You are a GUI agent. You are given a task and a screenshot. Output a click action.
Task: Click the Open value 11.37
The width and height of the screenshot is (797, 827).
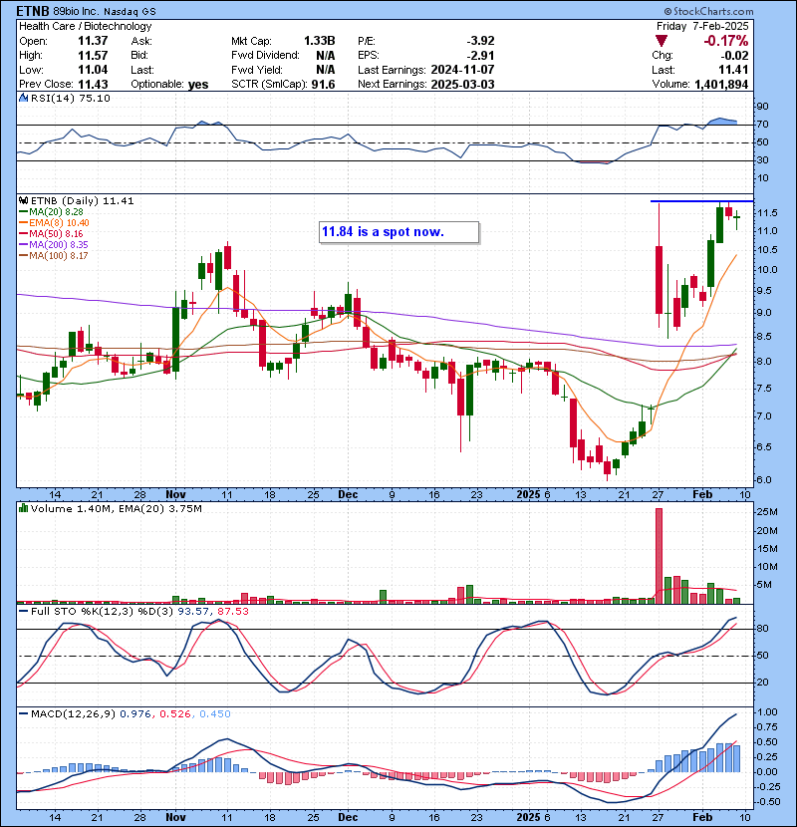click(x=93, y=41)
